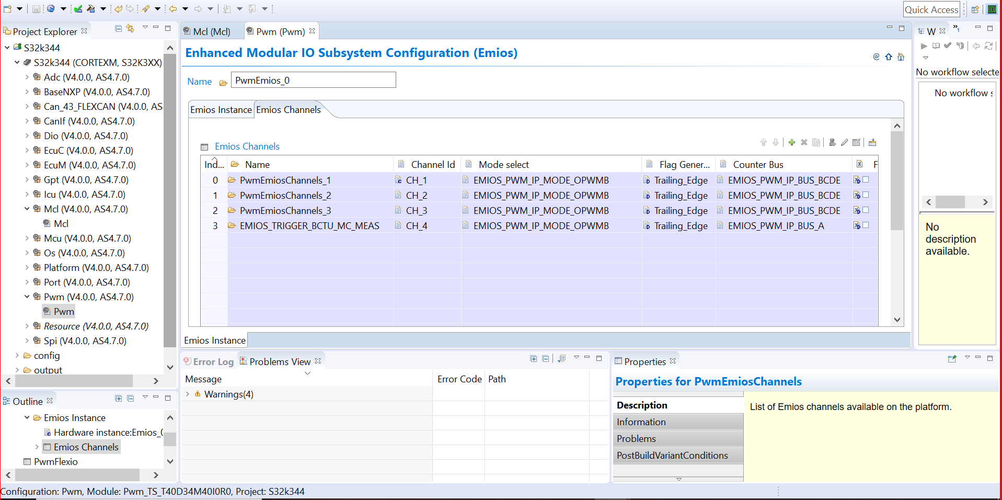
Task: Switch to the Emios Instance inner tab
Action: click(221, 110)
